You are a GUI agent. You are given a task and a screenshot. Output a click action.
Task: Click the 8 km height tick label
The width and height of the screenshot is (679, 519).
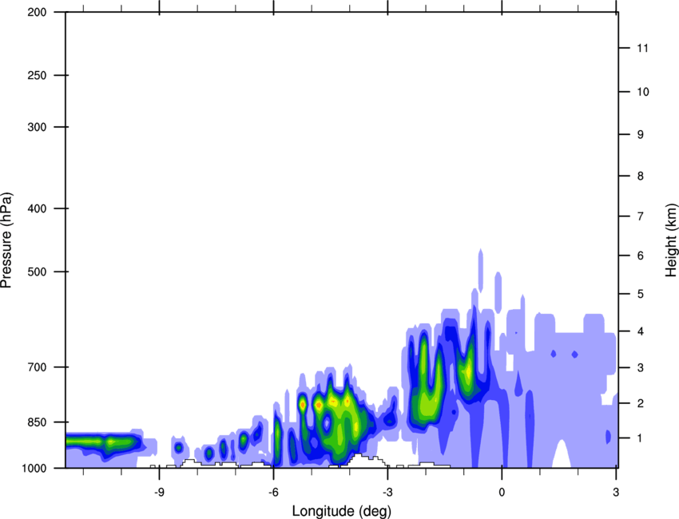pos(640,176)
